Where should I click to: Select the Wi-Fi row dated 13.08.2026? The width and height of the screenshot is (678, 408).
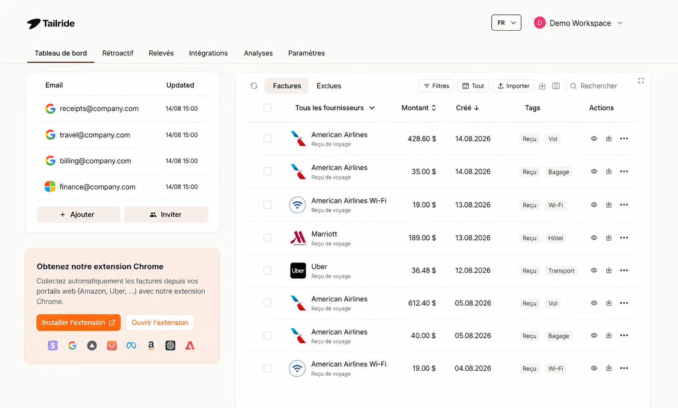(268, 205)
